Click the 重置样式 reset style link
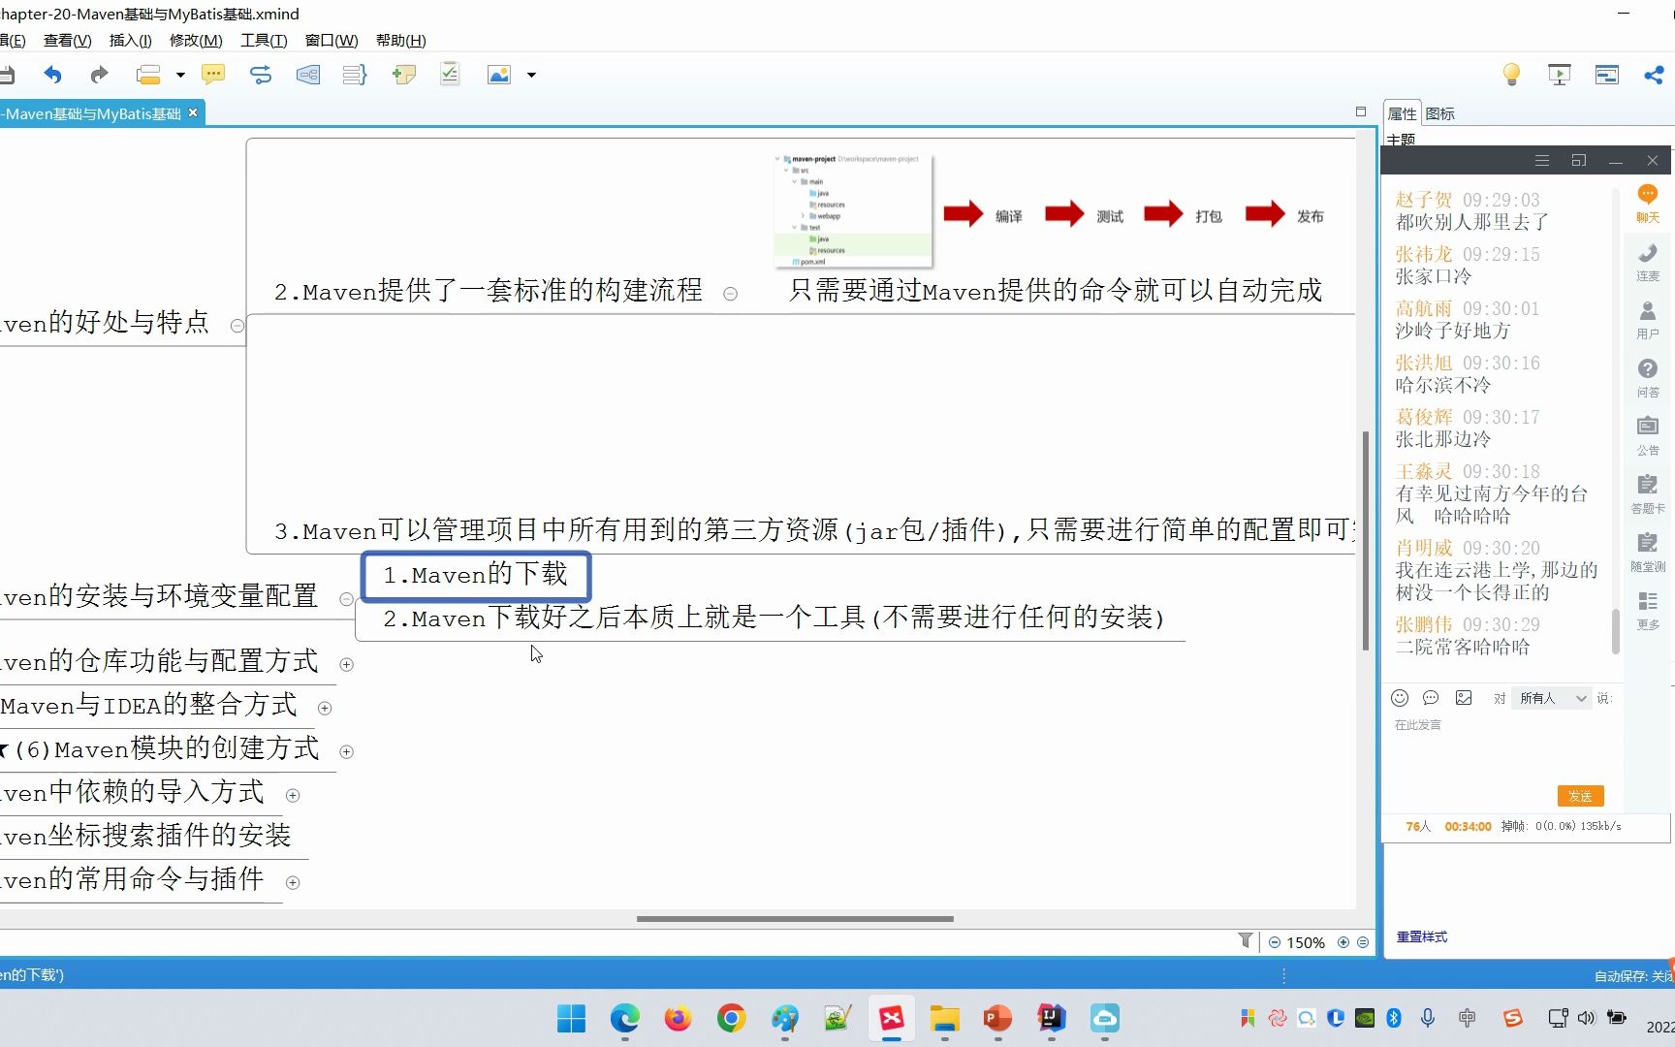 click(1421, 936)
